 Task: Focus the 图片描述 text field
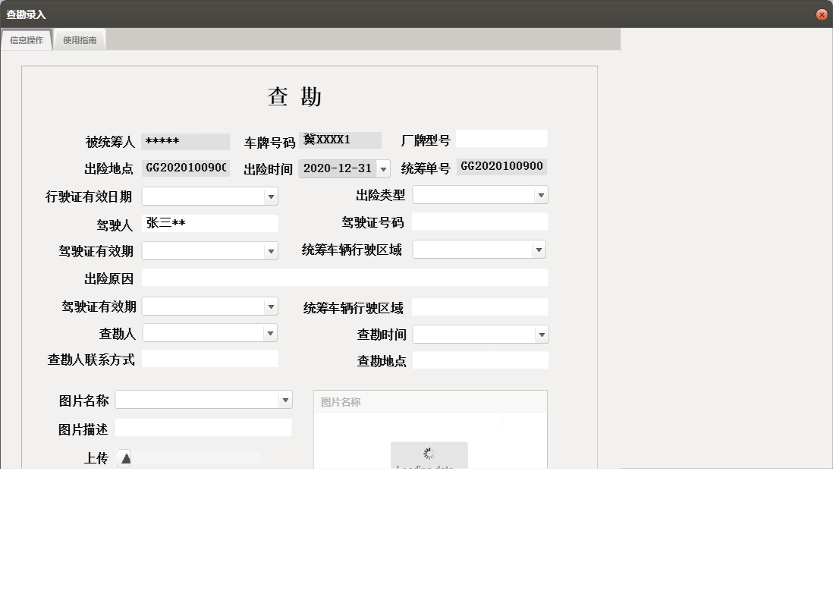click(203, 428)
